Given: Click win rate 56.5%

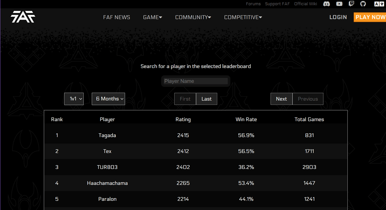Looking at the screenshot, I should pos(246,151).
